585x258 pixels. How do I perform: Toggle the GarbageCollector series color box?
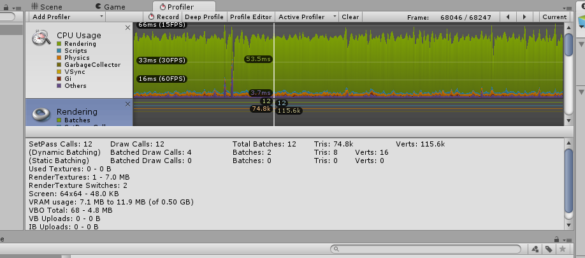pyautogui.click(x=59, y=65)
